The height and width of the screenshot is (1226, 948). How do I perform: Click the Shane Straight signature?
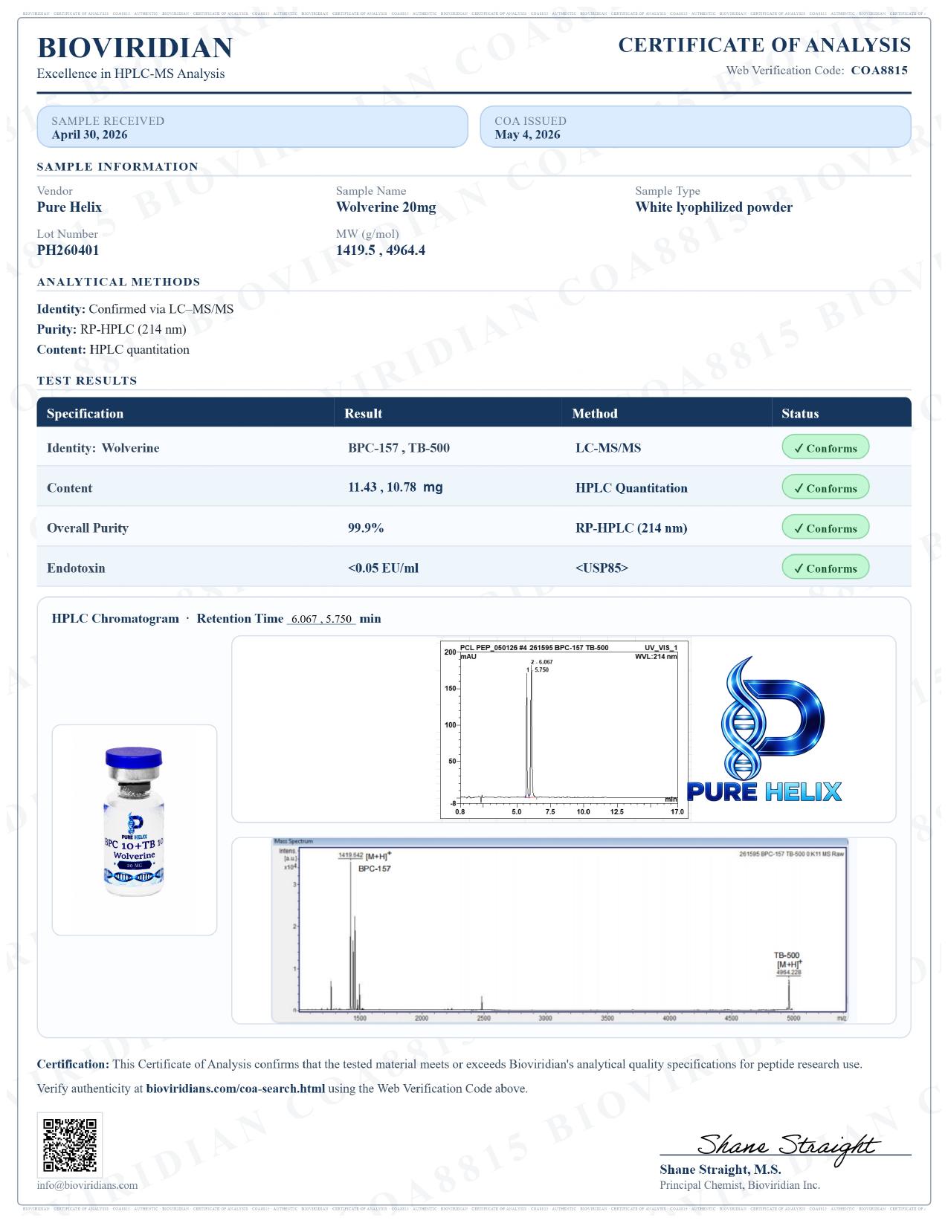click(789, 1147)
